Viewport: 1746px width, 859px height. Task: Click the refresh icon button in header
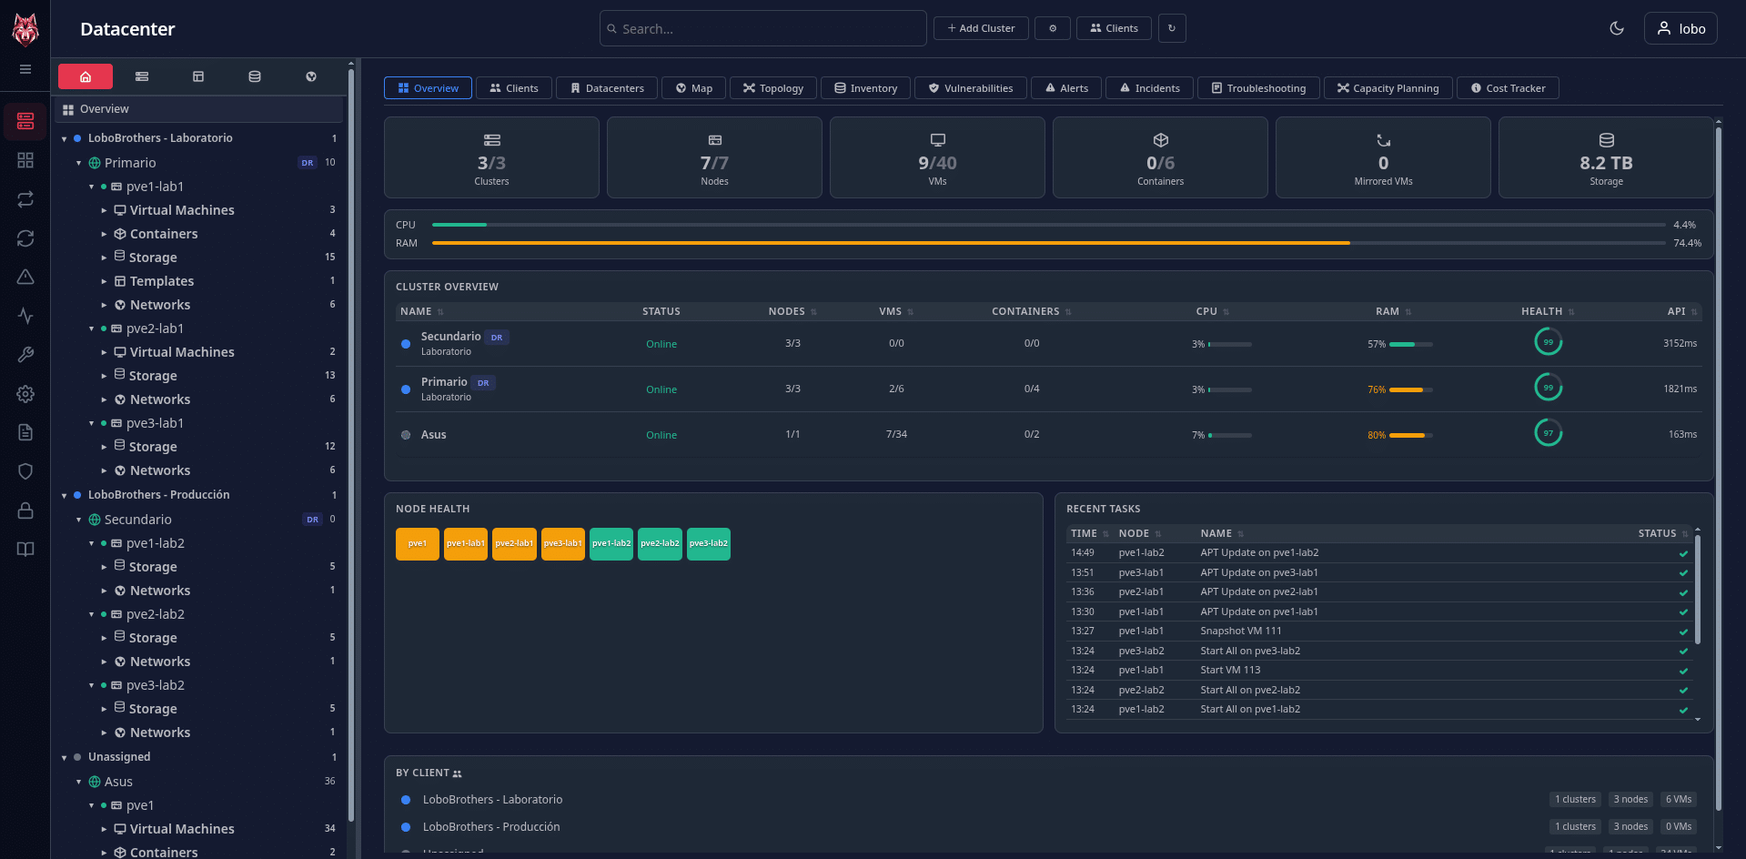[1172, 28]
